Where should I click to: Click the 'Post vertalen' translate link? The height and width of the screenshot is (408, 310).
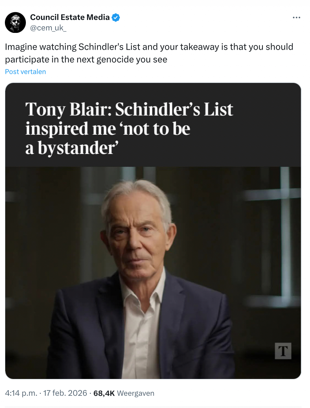(x=26, y=72)
